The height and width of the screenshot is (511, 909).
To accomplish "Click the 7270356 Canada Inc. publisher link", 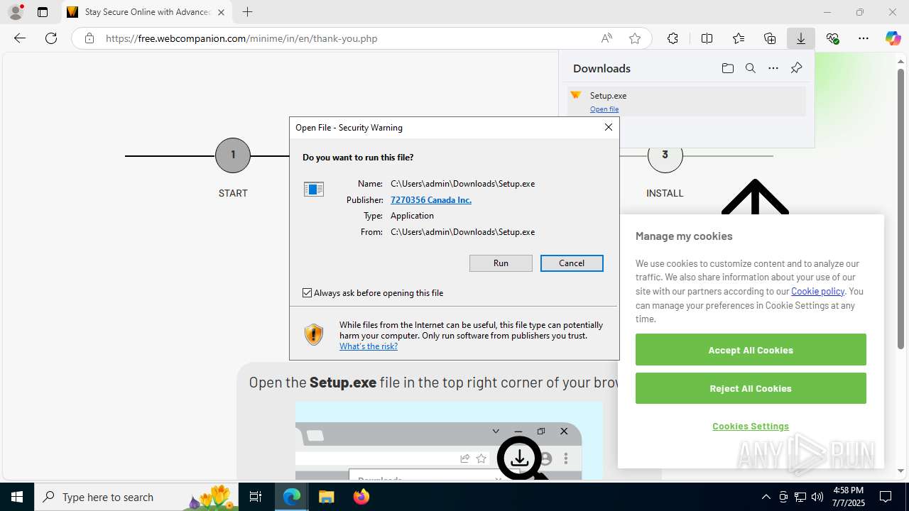I will coord(431,200).
